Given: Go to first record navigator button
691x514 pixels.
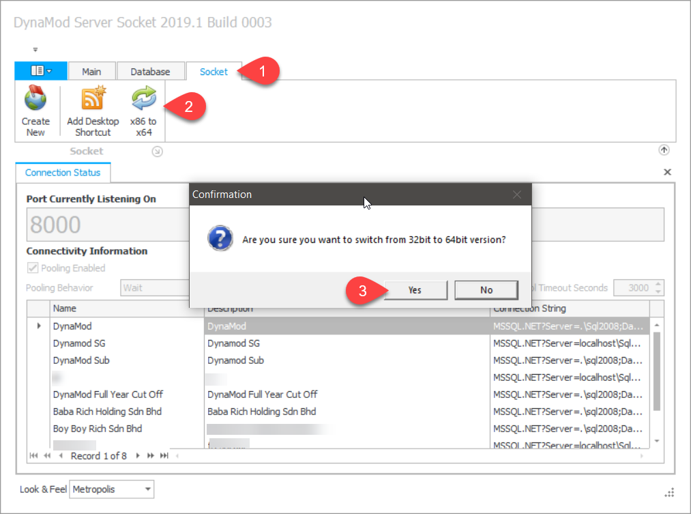Looking at the screenshot, I should coord(33,456).
